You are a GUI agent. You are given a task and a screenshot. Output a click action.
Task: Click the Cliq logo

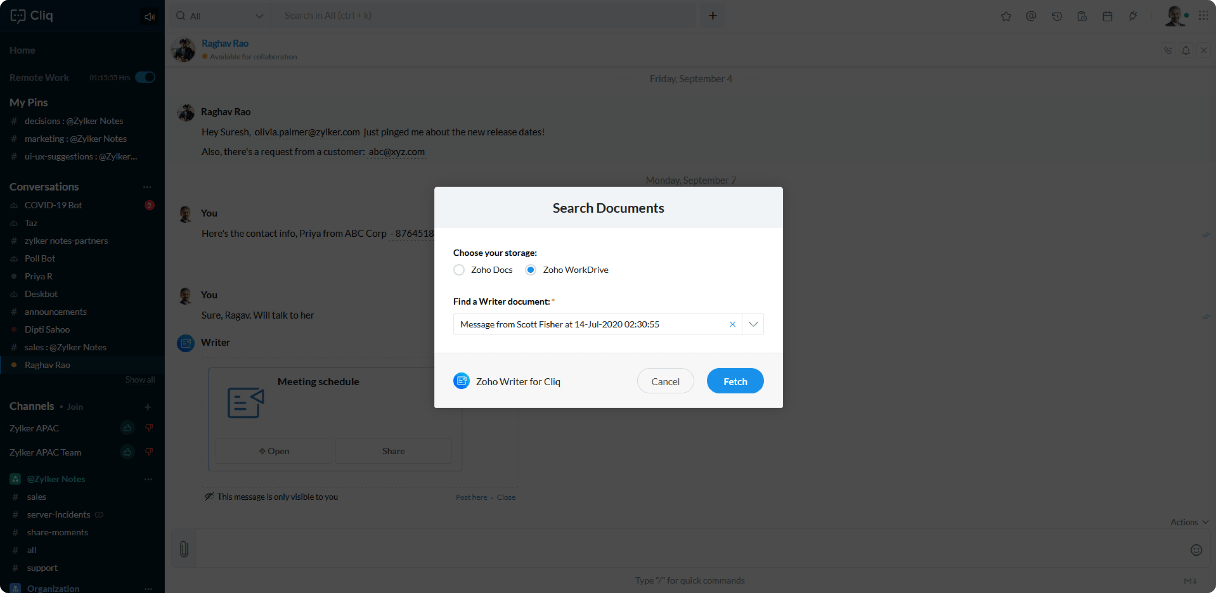point(32,16)
